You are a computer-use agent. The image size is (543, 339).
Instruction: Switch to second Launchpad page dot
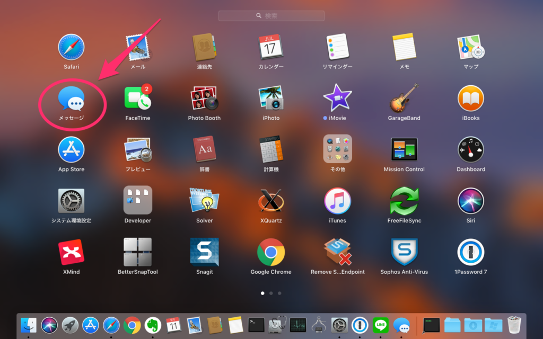(271, 293)
